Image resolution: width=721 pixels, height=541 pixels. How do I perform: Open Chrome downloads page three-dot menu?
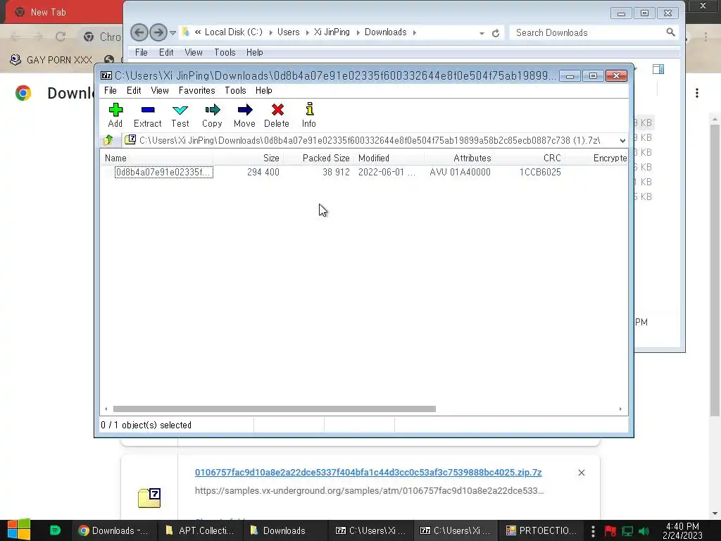[x=697, y=93]
